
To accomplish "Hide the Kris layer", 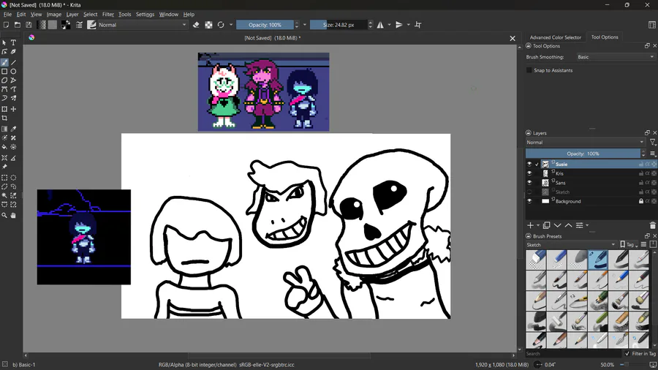I will pyautogui.click(x=529, y=173).
